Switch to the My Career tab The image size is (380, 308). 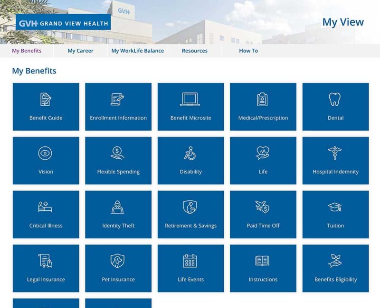pyautogui.click(x=80, y=51)
